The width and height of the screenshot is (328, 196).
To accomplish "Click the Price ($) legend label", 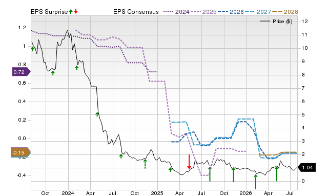I will (x=282, y=22).
